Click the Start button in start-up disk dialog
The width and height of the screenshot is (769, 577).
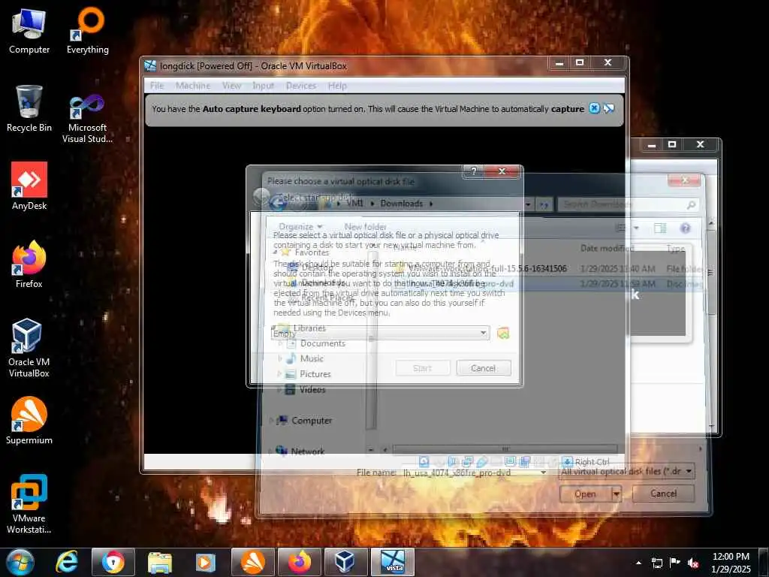422,368
